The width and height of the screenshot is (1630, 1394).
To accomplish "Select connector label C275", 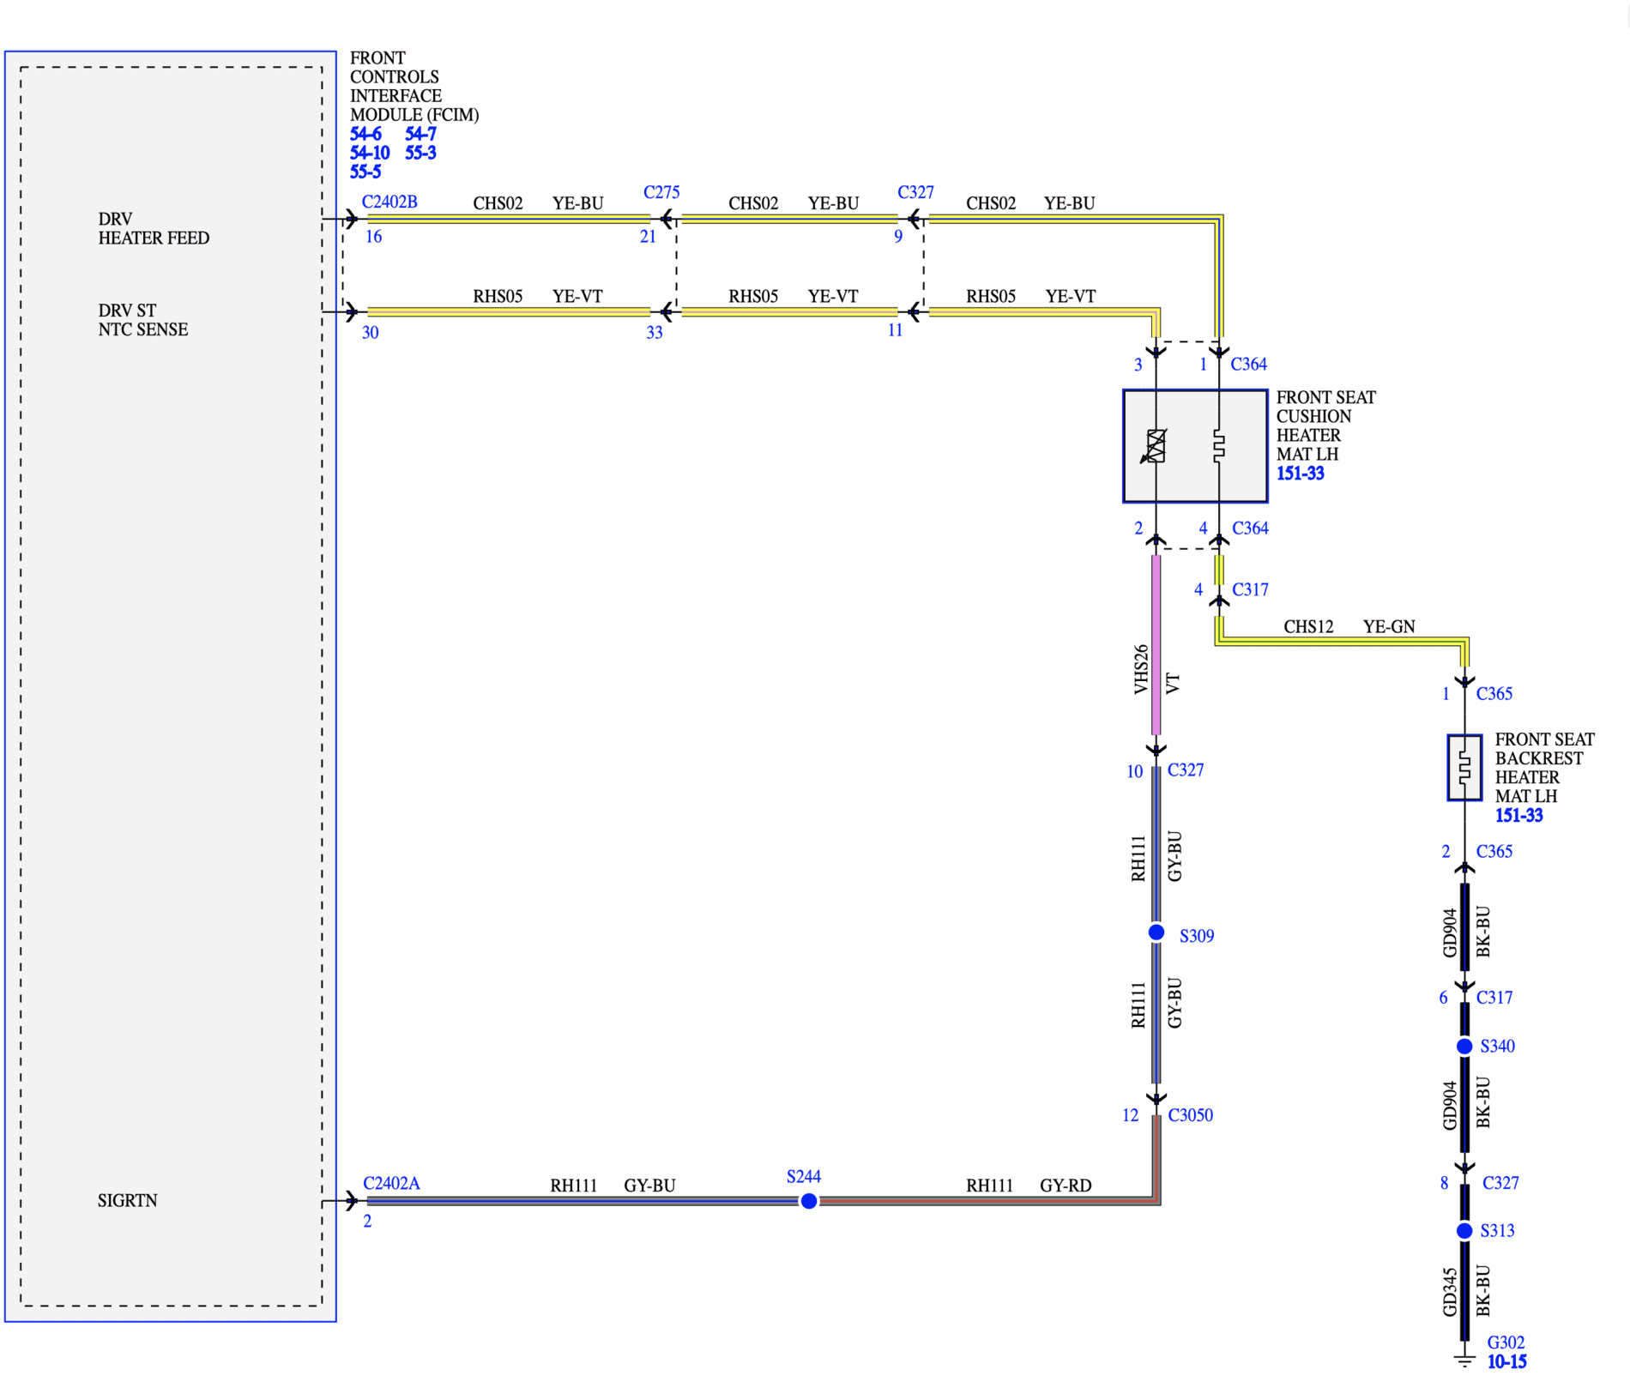I will coord(661,192).
